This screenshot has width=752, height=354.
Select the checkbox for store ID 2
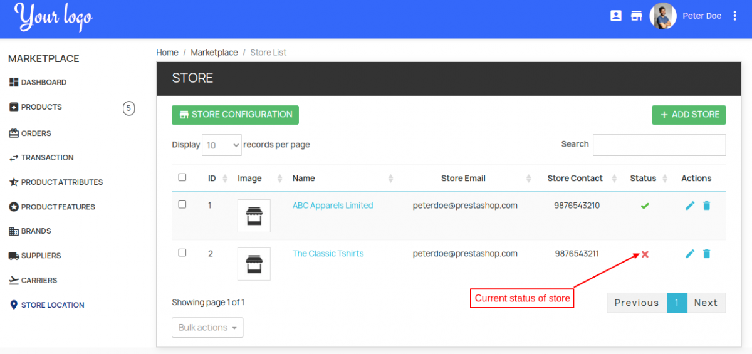tap(182, 252)
